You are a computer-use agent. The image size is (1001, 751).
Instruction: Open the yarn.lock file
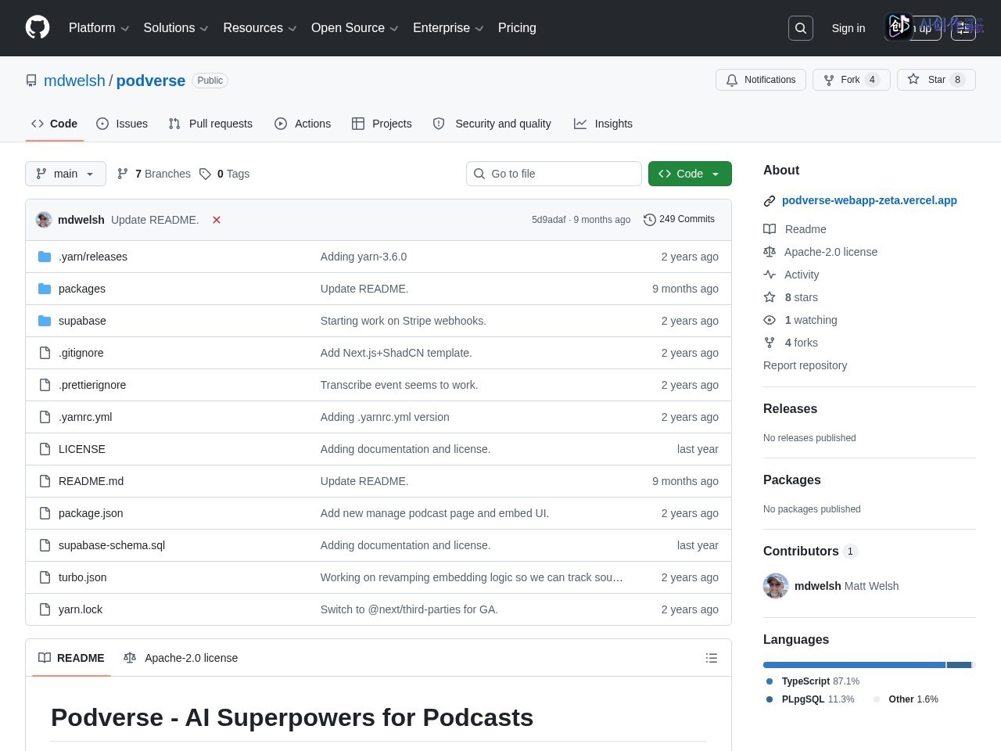(81, 609)
